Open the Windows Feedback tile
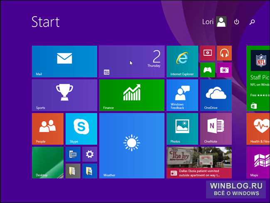 pyautogui.click(x=182, y=95)
